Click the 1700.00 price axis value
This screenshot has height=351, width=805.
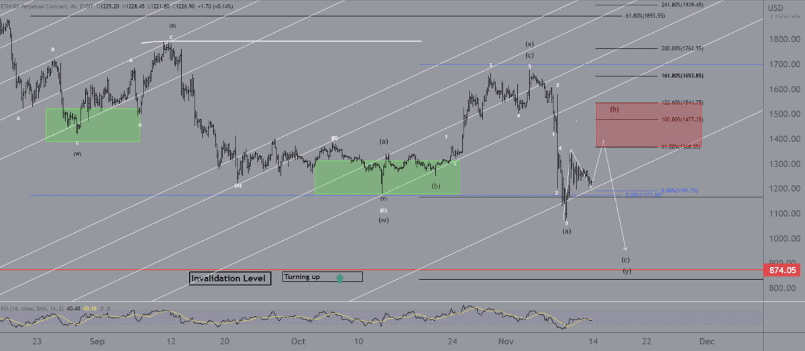(785, 65)
